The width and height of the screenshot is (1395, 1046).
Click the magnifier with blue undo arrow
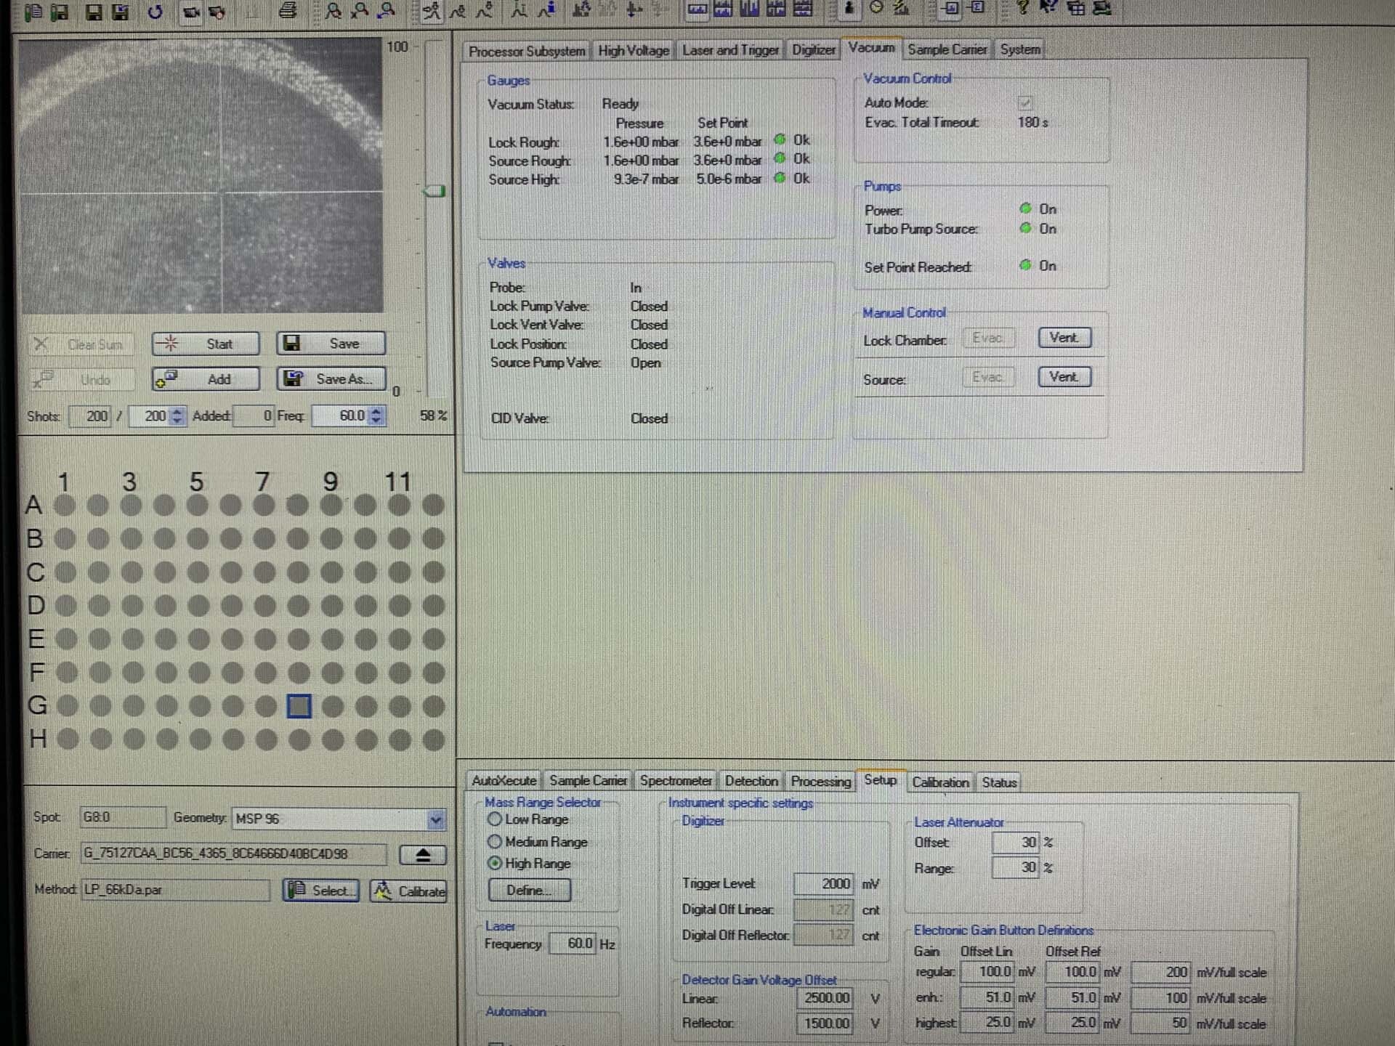click(387, 11)
